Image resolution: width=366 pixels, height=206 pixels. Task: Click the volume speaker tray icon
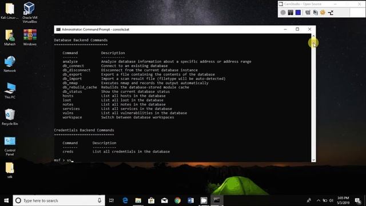click(331, 200)
